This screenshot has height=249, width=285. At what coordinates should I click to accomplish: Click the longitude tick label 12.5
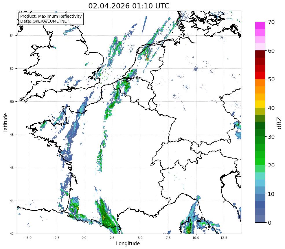[224, 238]
